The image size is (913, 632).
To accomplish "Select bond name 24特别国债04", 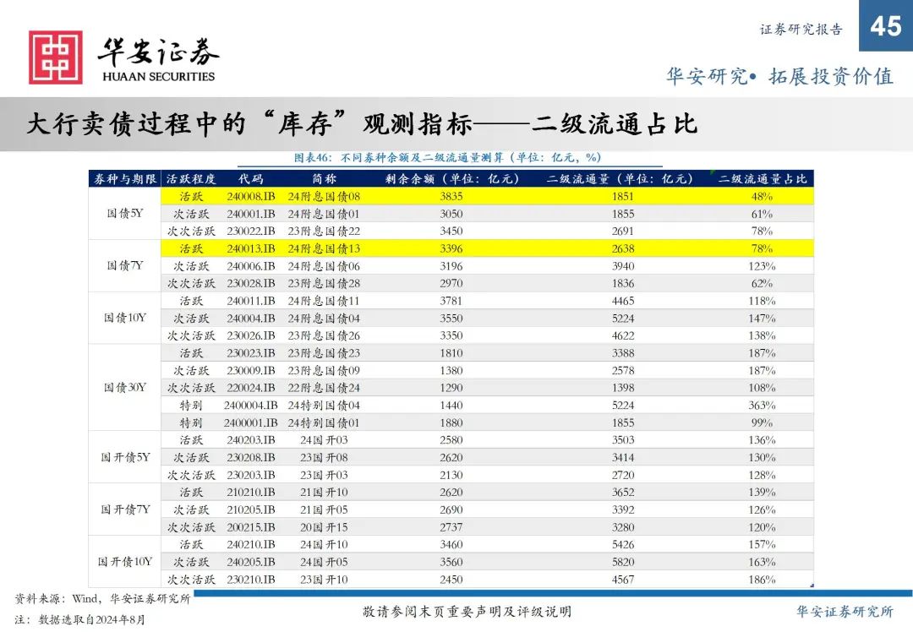I will coord(324,405).
